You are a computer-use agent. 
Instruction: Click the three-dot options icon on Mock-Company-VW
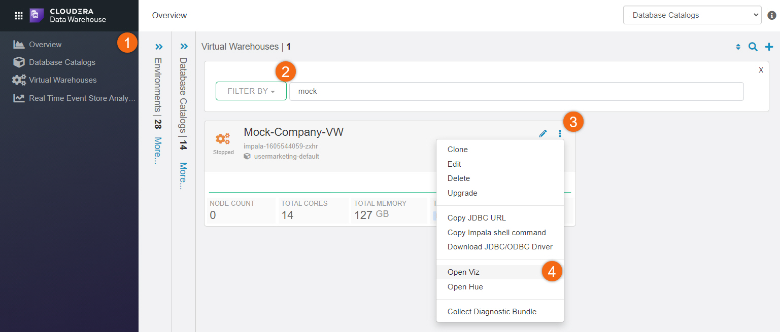pos(560,133)
